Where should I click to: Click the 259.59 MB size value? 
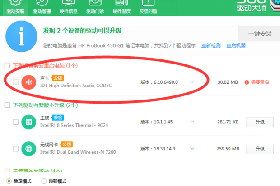click(228, 149)
